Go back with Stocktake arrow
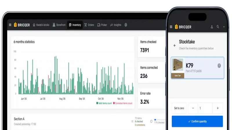Image resolution: width=232 pixels, height=130 pixels. point(175,46)
